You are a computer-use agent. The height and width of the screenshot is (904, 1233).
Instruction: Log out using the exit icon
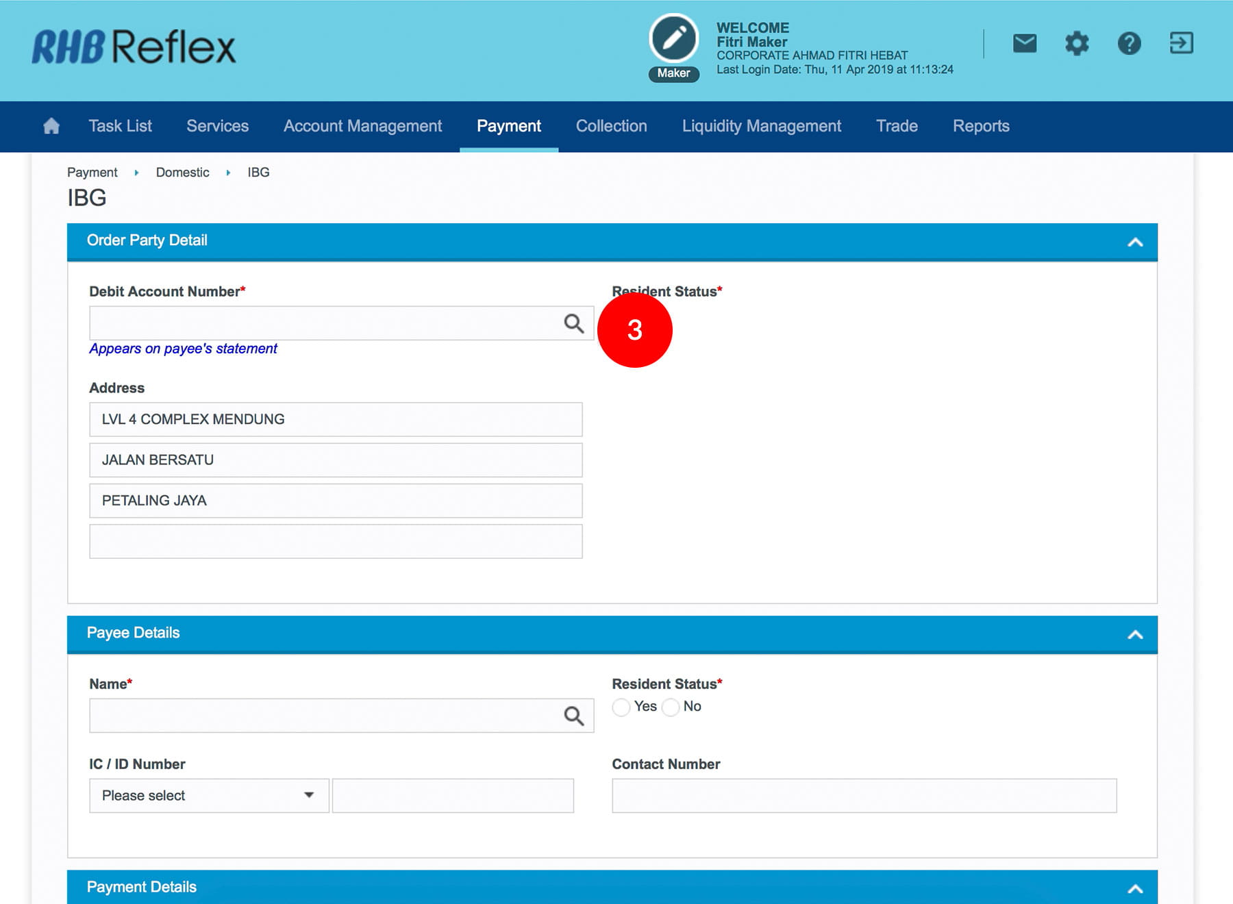coord(1181,44)
